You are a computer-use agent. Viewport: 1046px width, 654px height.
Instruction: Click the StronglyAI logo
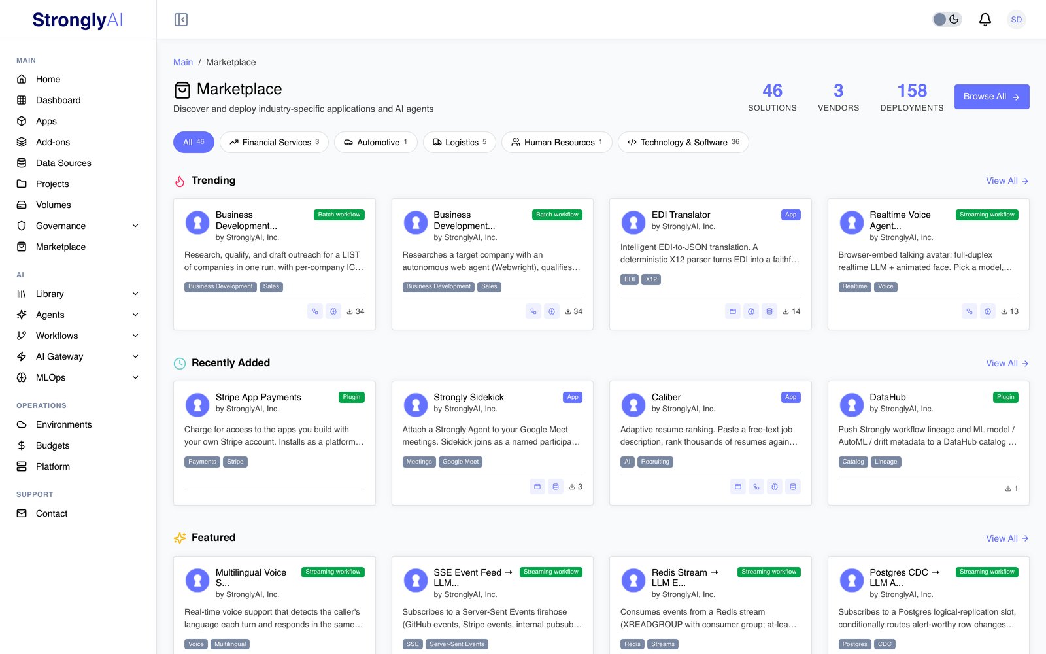[x=78, y=20]
